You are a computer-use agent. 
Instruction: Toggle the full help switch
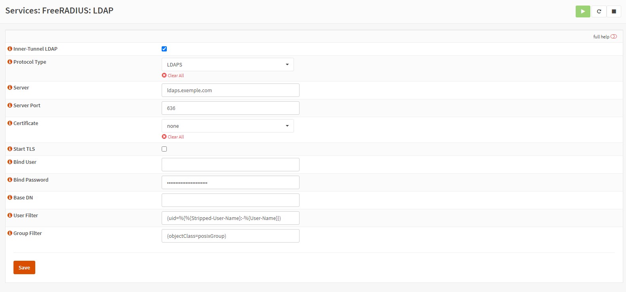614,36
